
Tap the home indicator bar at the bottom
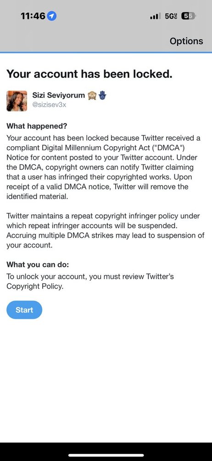[106, 455]
